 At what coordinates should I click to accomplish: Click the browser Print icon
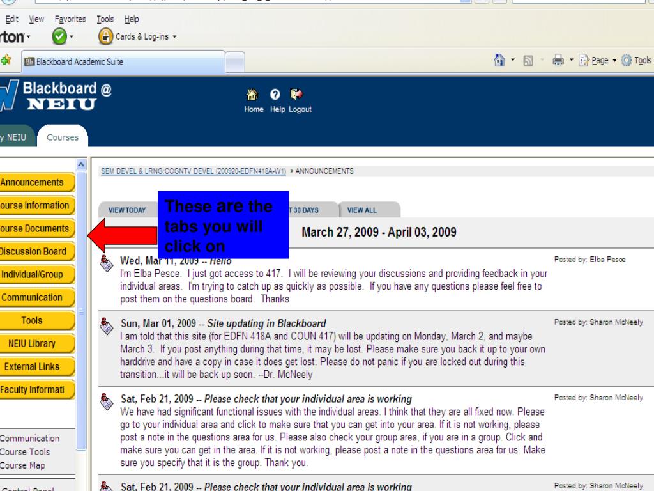(558, 61)
